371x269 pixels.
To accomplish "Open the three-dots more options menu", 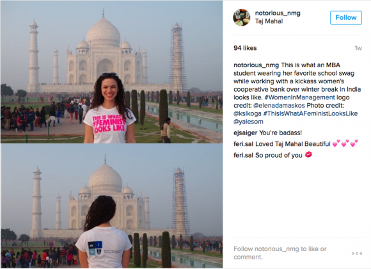I will (x=357, y=254).
